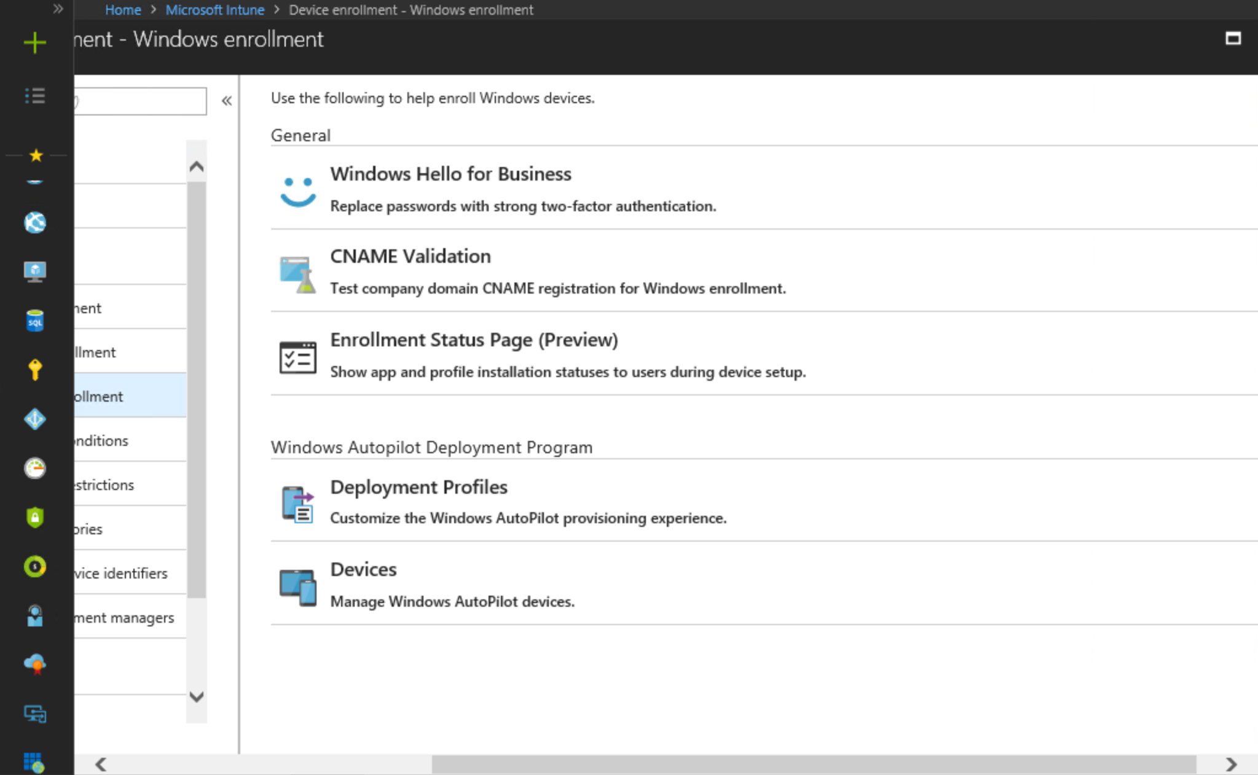Viewport: 1258px width, 775px height.
Task: Select the device identifiers menu item
Action: (121, 573)
